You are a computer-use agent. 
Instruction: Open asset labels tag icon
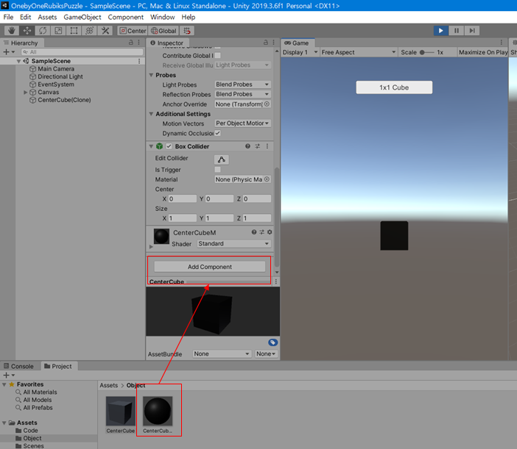272,342
